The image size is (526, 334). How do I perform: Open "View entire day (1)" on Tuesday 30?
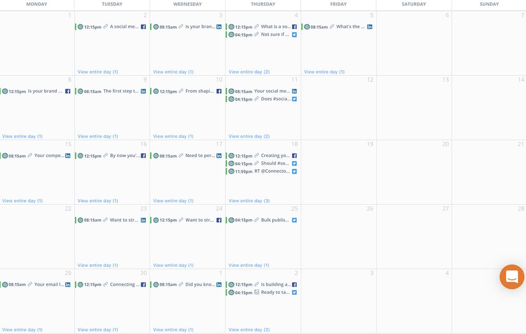(98, 330)
